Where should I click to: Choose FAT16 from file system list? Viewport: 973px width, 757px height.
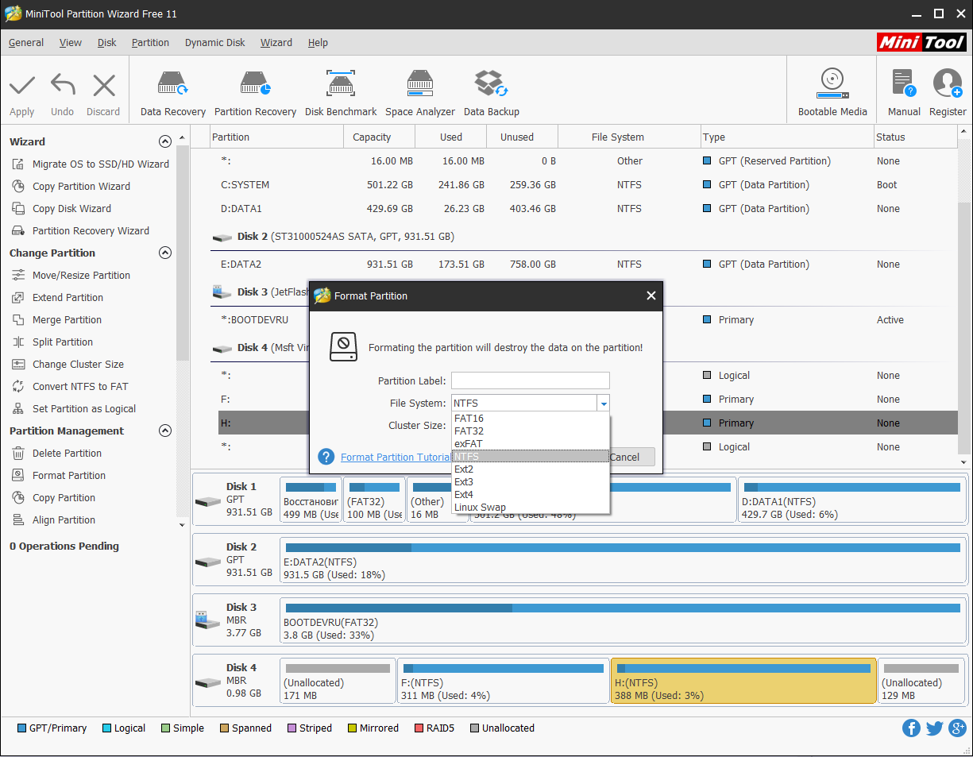click(531, 419)
